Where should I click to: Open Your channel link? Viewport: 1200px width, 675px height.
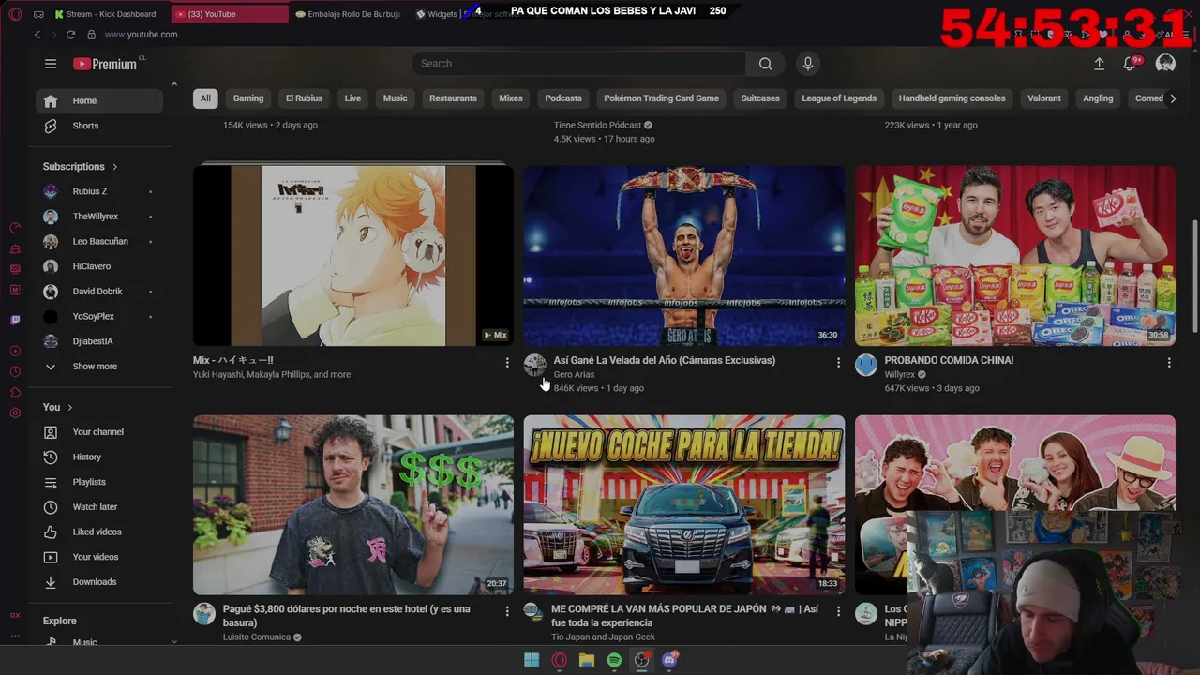click(x=99, y=432)
